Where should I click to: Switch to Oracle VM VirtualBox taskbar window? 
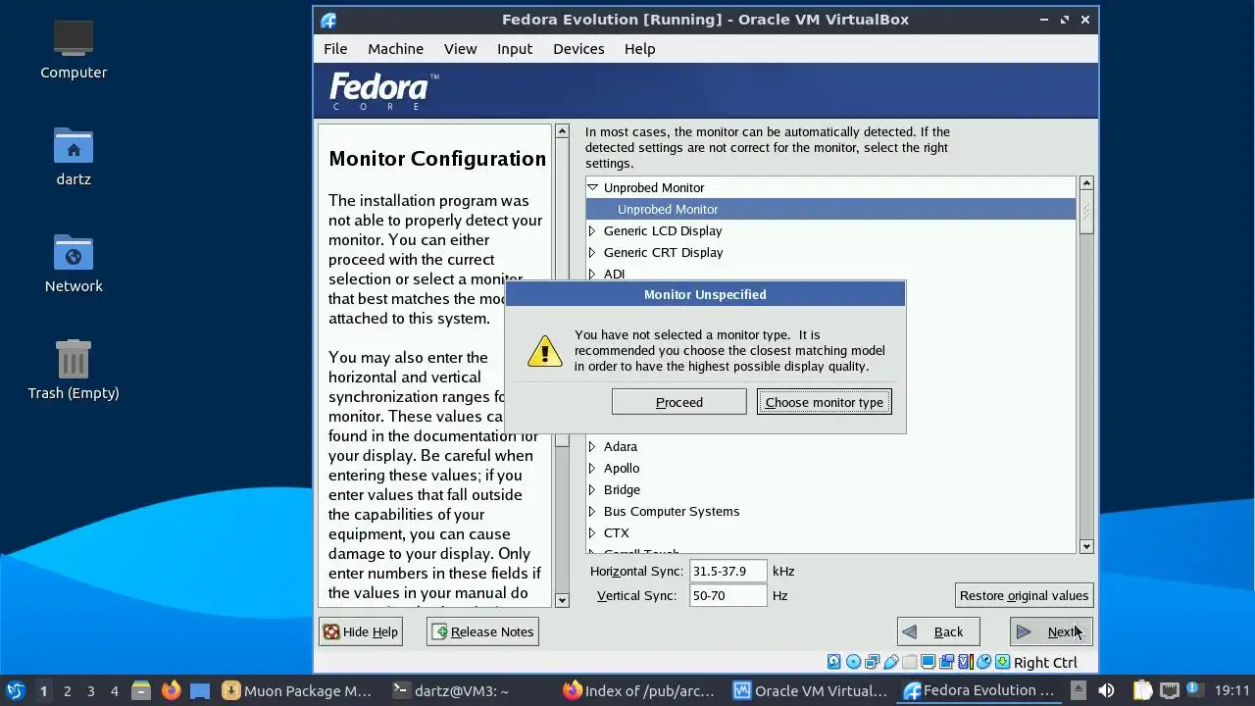(x=812, y=690)
